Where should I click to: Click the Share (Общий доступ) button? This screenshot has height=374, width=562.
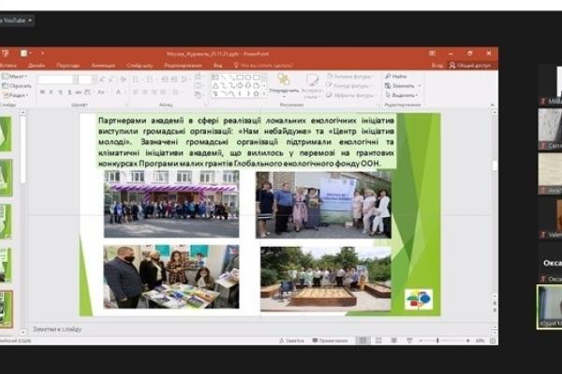469,65
